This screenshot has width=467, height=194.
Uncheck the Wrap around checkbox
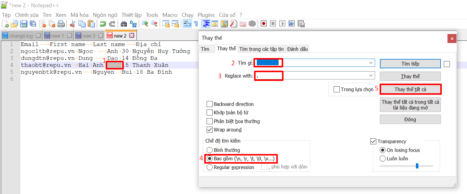pos(210,130)
